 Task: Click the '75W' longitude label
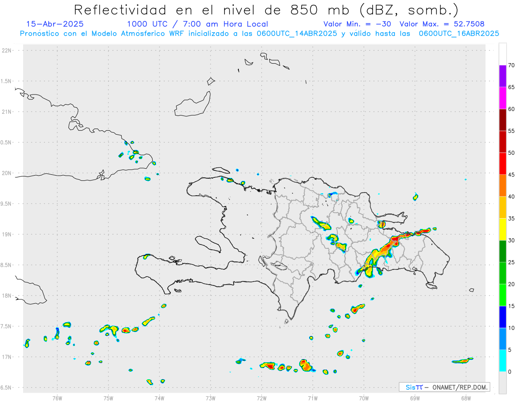click(109, 398)
